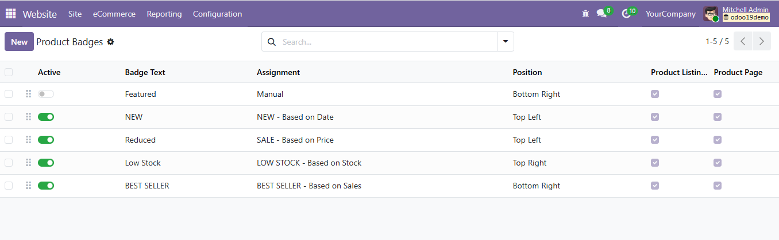The width and height of the screenshot is (779, 240).
Task: Sort by Product Page column header
Action: coord(738,72)
